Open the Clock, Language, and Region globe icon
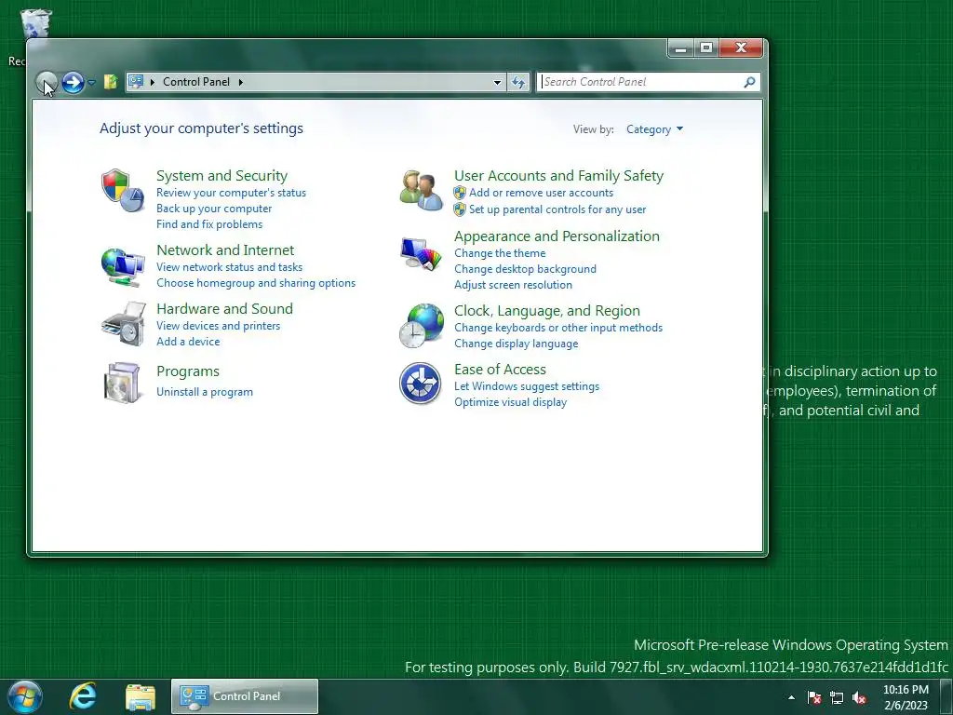 [422, 326]
